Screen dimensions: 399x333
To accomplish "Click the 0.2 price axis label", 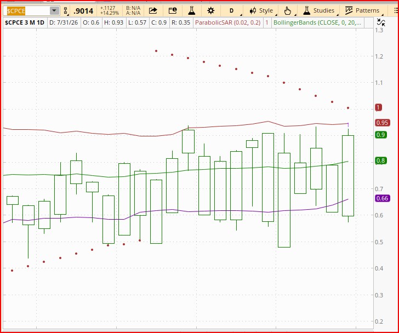I will pos(379,321).
